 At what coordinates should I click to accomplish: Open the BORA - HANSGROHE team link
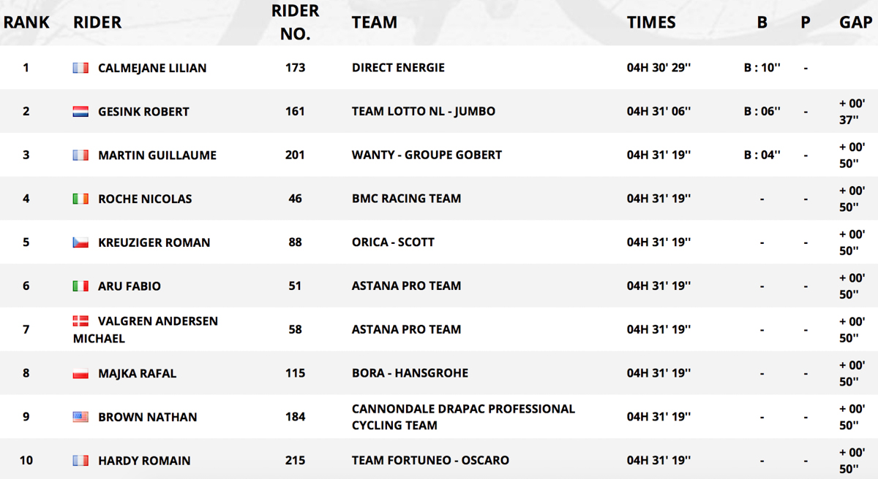(410, 373)
